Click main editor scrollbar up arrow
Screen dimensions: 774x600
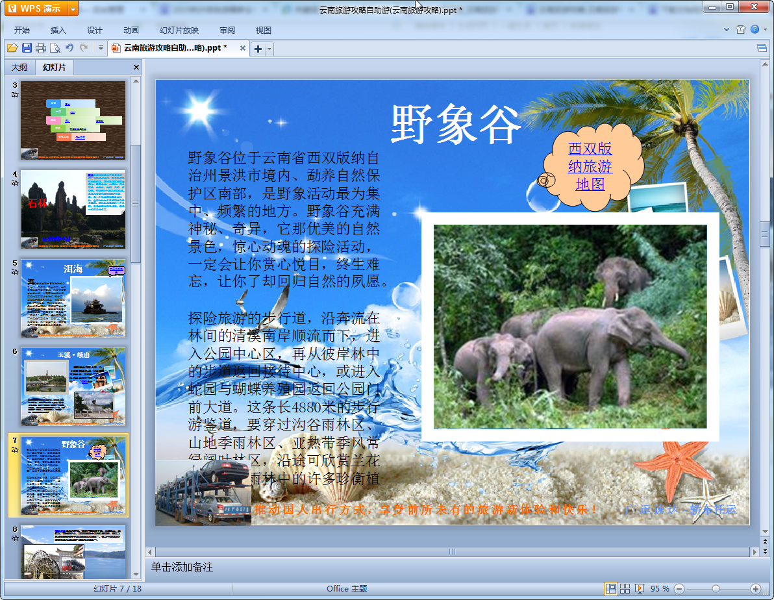pyautogui.click(x=765, y=64)
